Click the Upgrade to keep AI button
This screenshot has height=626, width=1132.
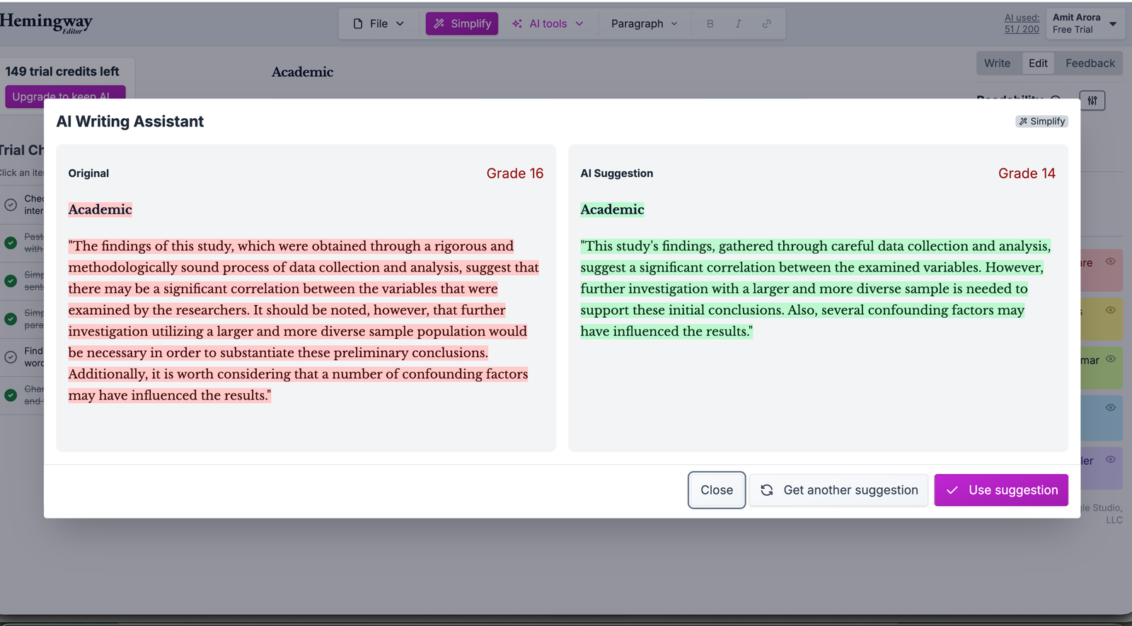[x=65, y=96]
